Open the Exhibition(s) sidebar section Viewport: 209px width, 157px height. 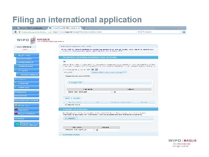pos(26,96)
